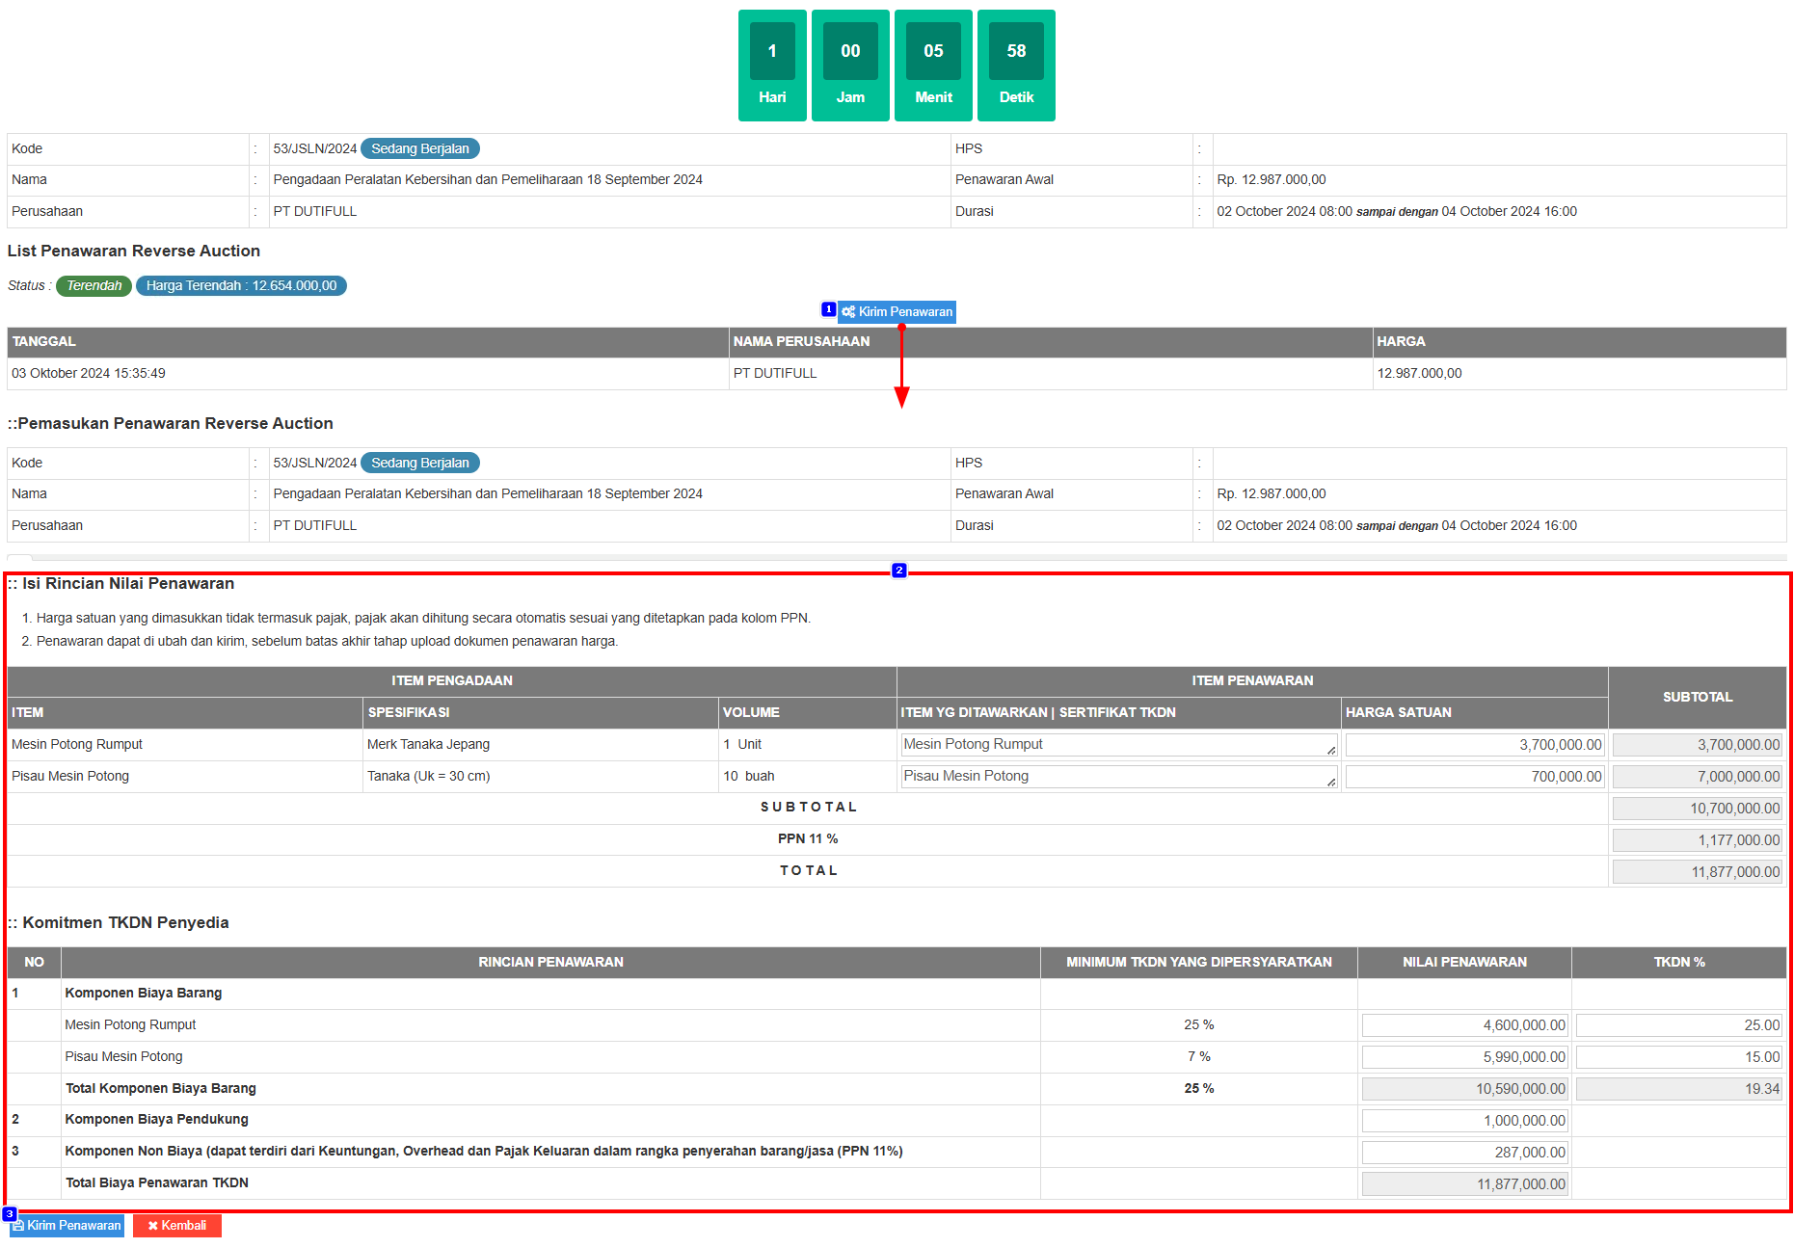Focus Harga Satuan field showing 700,000.00
1794x1248 pixels.
pyautogui.click(x=1474, y=777)
